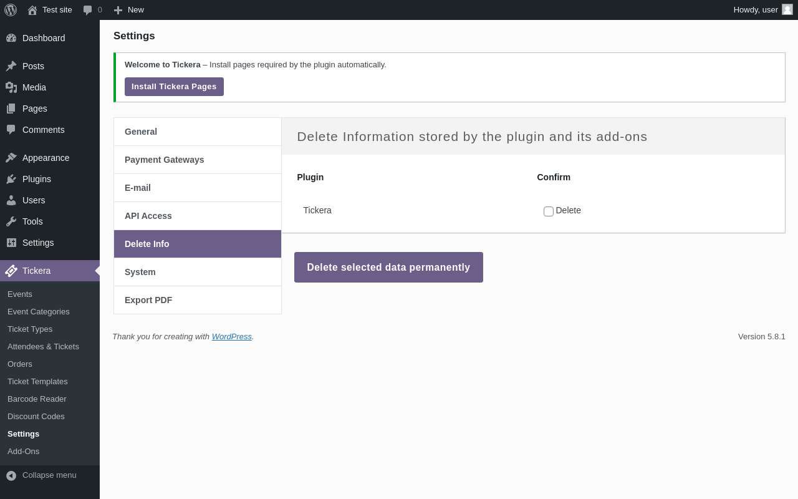The width and height of the screenshot is (798, 499).
Task: Open the comments bubble icon in the admin bar
Action: tap(88, 10)
